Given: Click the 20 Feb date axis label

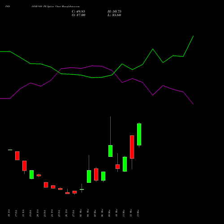Looking at the screenshot, I should click(38, 213).
